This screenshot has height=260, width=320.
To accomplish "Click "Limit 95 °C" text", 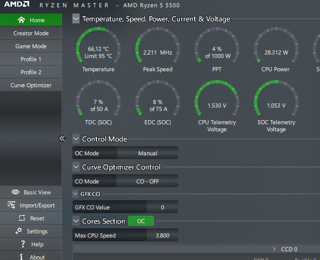I will coord(98,56).
